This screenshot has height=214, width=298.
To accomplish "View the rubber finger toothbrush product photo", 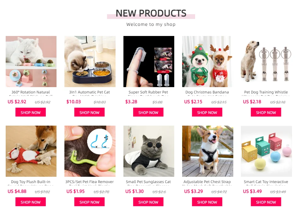I will pyautogui.click(x=149, y=61).
